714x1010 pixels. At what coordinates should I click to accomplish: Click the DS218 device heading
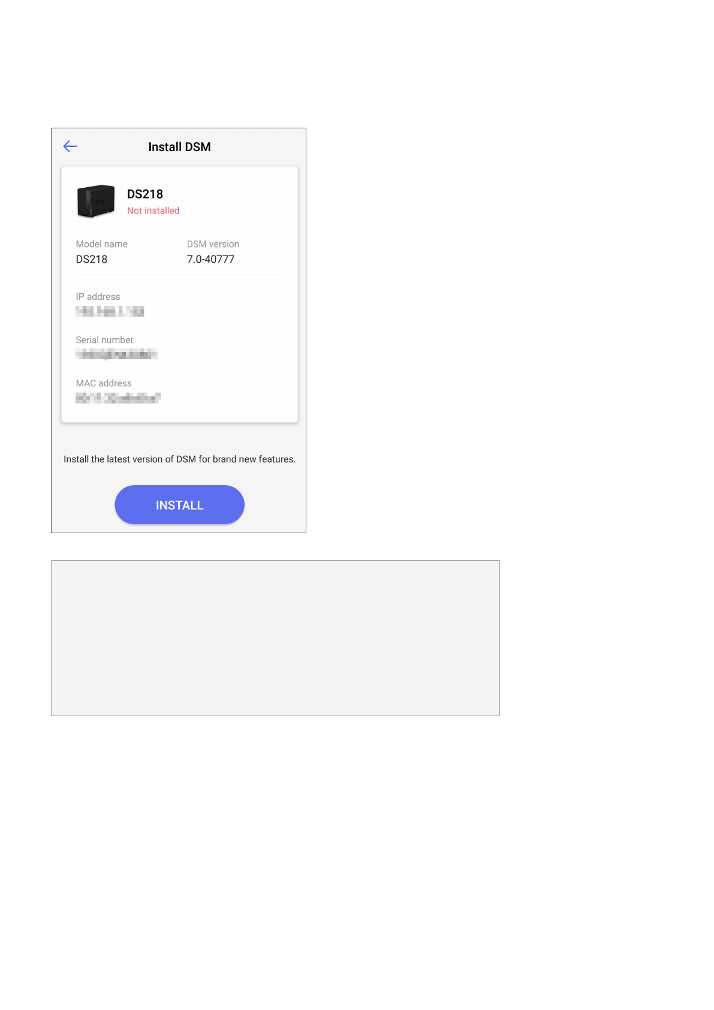point(145,194)
